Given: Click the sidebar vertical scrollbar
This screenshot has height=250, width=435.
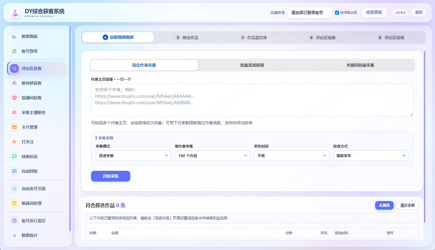Looking at the screenshot, I should pyautogui.click(x=70, y=129).
